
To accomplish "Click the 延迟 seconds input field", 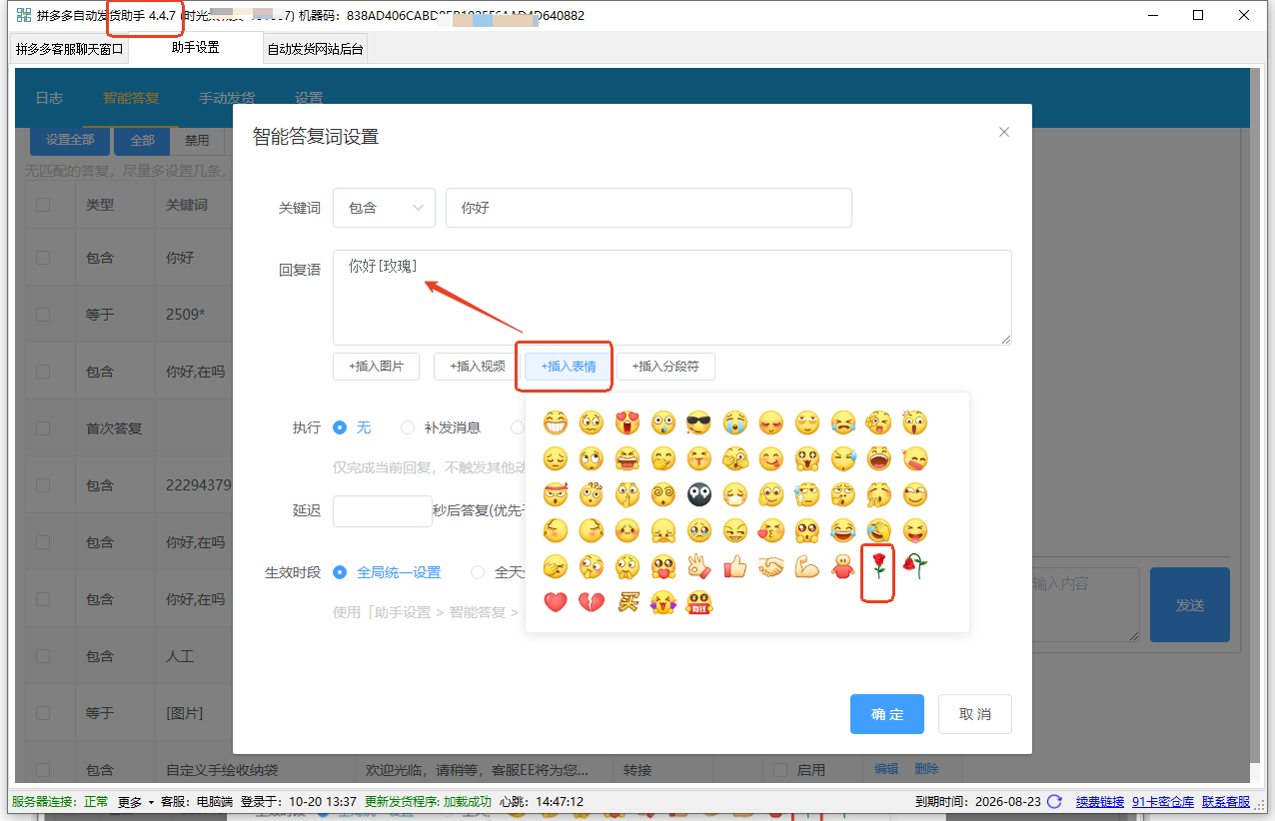I will coord(383,511).
